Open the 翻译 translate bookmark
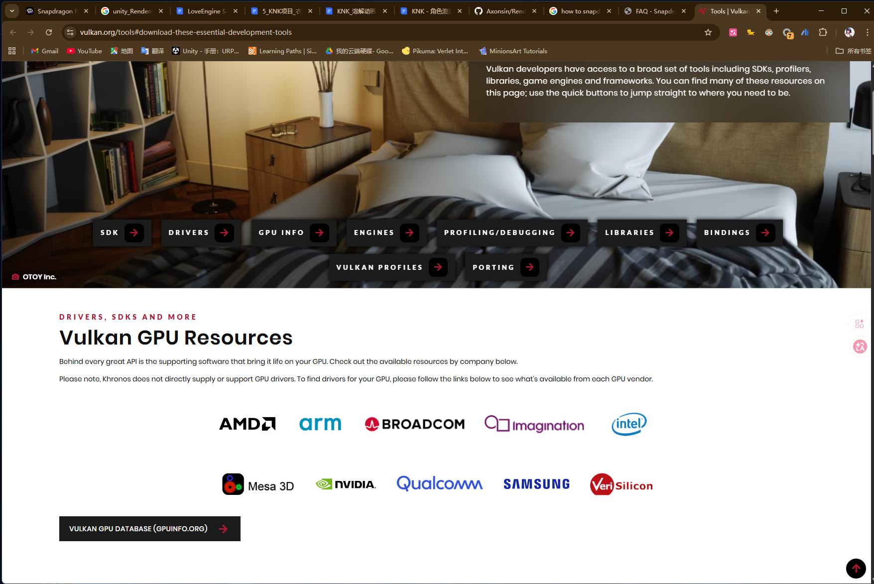The width and height of the screenshot is (874, 584). (153, 51)
